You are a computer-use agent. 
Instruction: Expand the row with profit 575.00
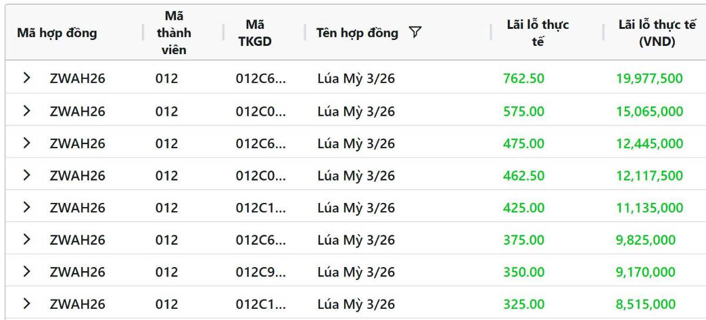[26, 111]
